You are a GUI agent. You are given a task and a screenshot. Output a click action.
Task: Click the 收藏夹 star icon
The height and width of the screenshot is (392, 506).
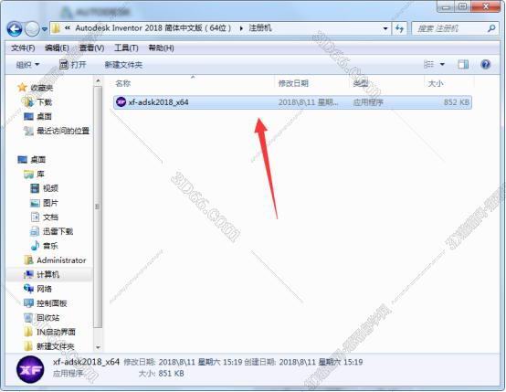pyautogui.click(x=22, y=87)
